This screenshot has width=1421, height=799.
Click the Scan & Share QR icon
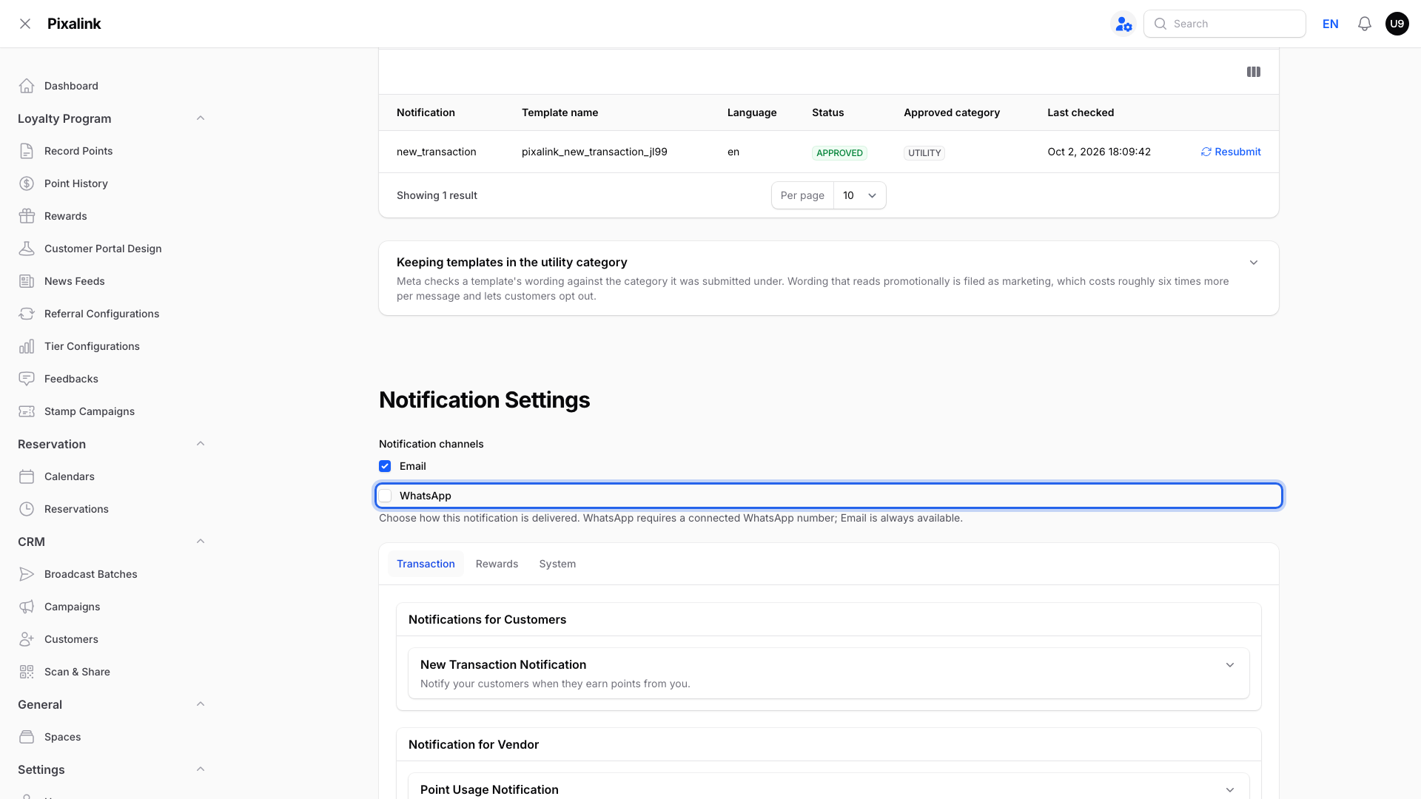[x=27, y=672]
